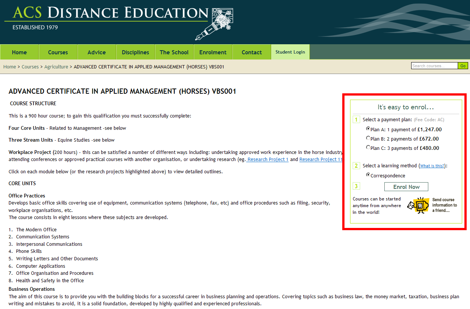Image resolution: width=470 pixels, height=309 pixels.
Task: Open the Contact page
Action: [252, 52]
